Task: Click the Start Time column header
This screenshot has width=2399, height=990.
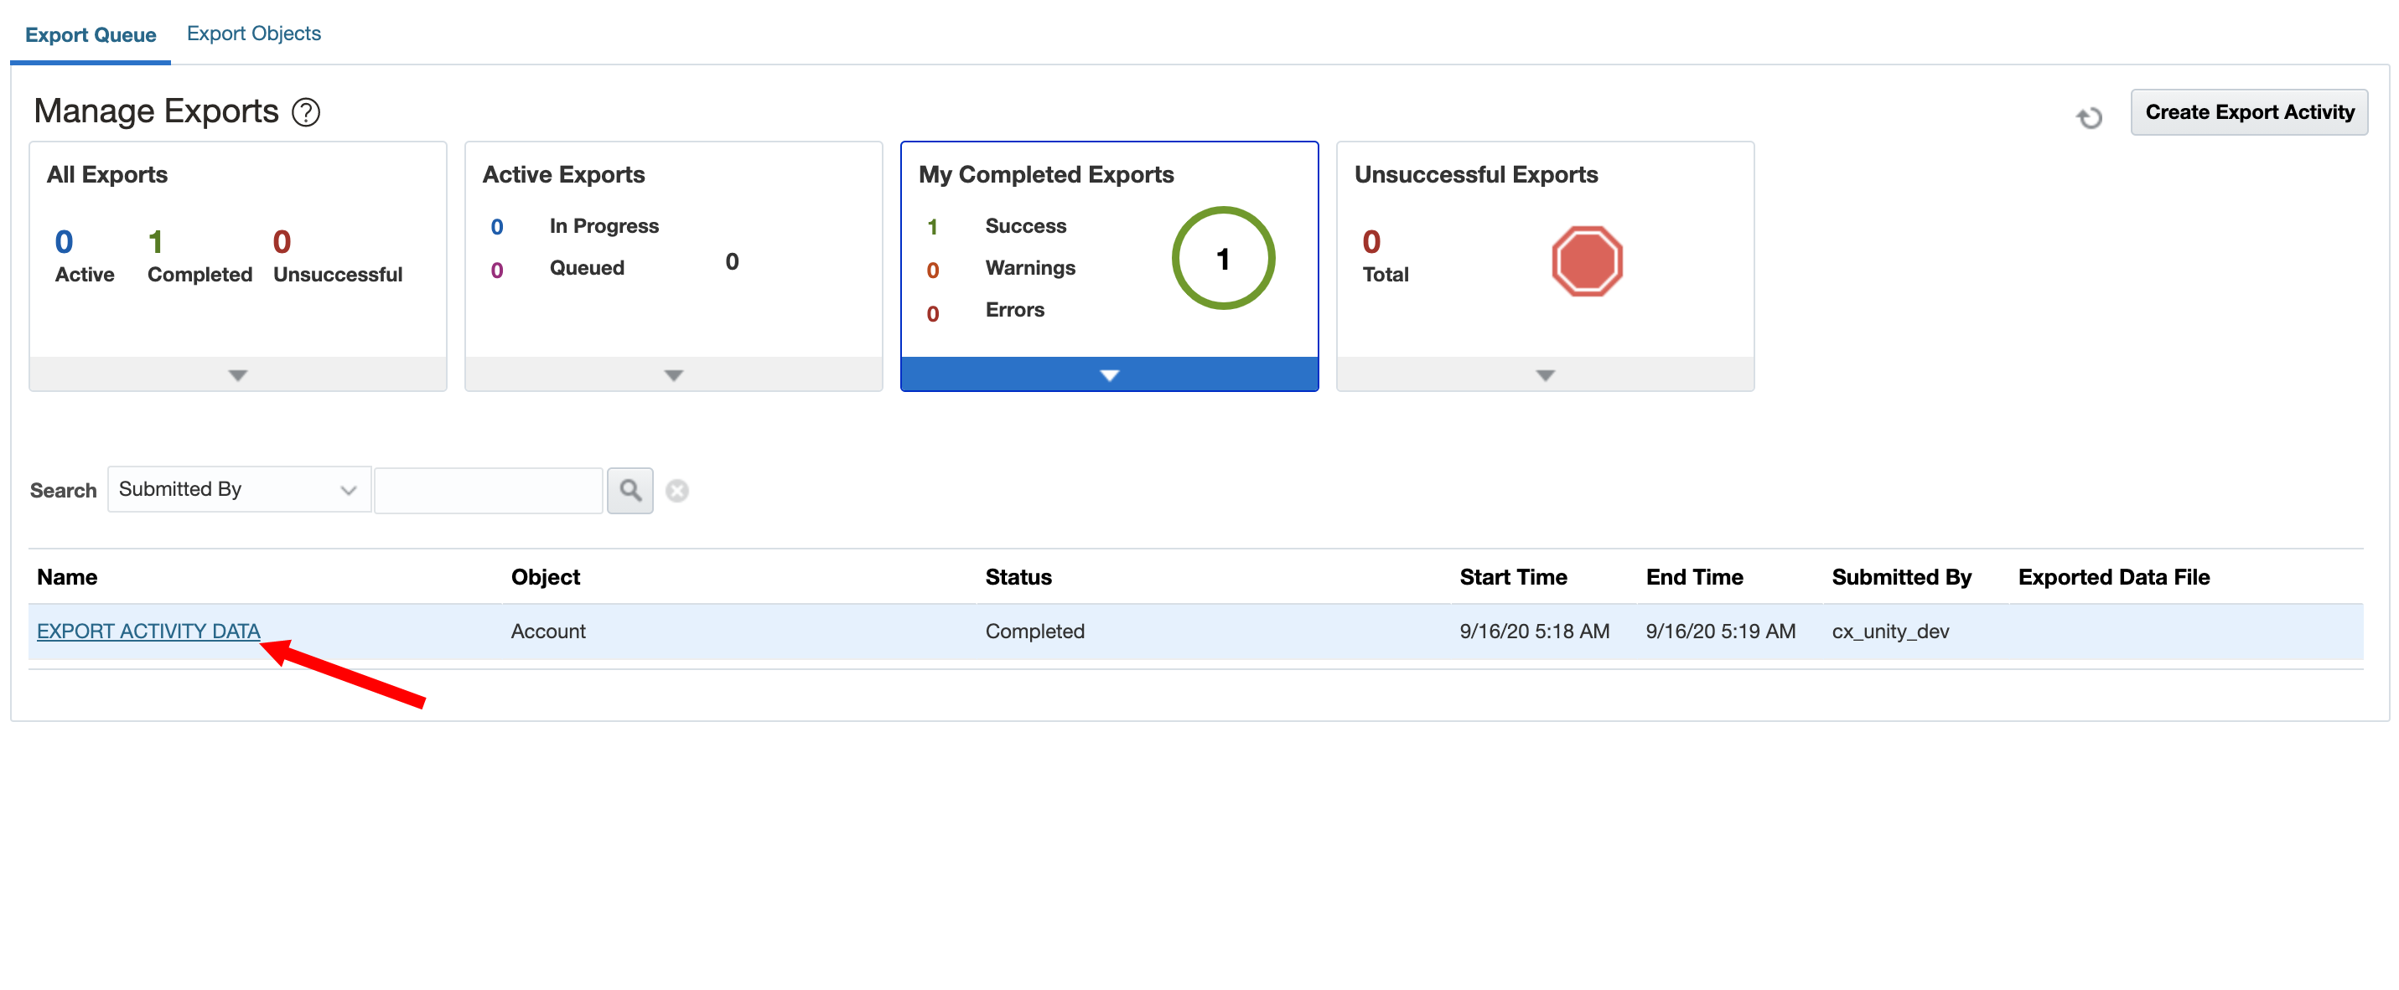Action: coord(1512,577)
